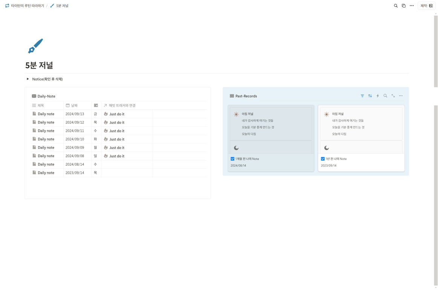Screen dimensions: 438x290
Task: Open the Just do it relation for 2024/09/09
Action: [x=117, y=148]
